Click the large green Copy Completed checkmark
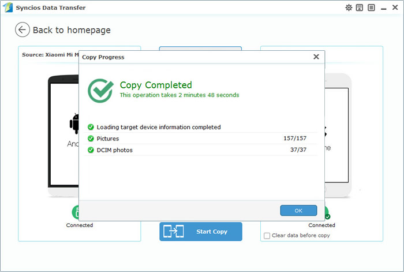 pyautogui.click(x=101, y=90)
